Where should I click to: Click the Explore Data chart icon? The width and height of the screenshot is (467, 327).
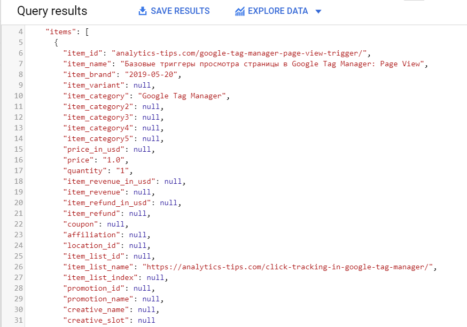pos(240,11)
